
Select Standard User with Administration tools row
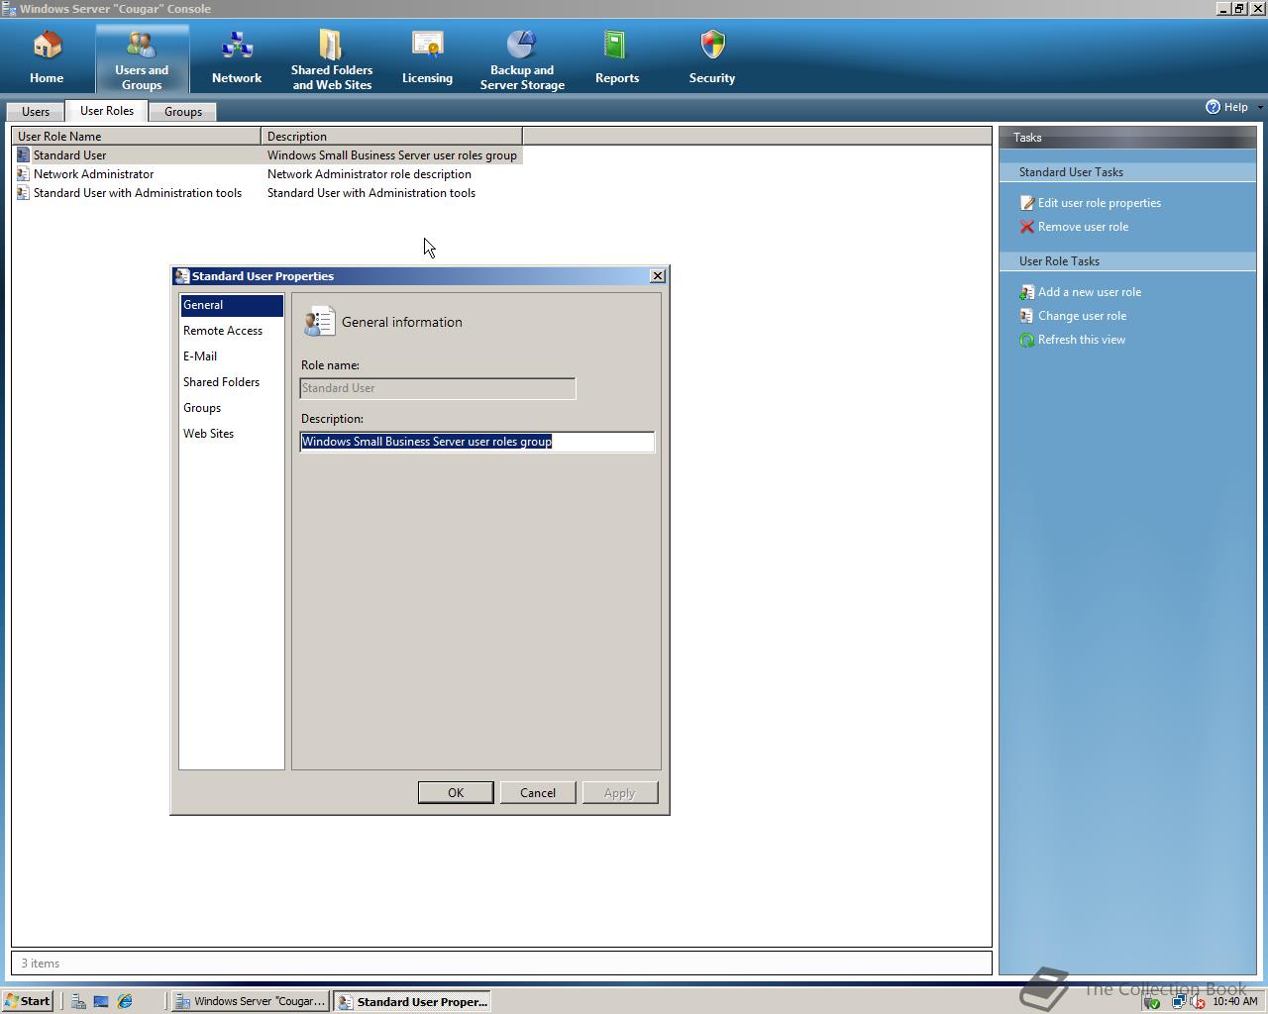tap(267, 193)
